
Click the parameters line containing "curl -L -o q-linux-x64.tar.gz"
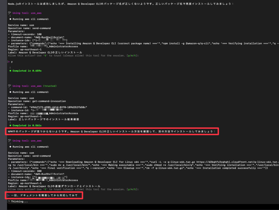pyautogui.click(x=143, y=162)
